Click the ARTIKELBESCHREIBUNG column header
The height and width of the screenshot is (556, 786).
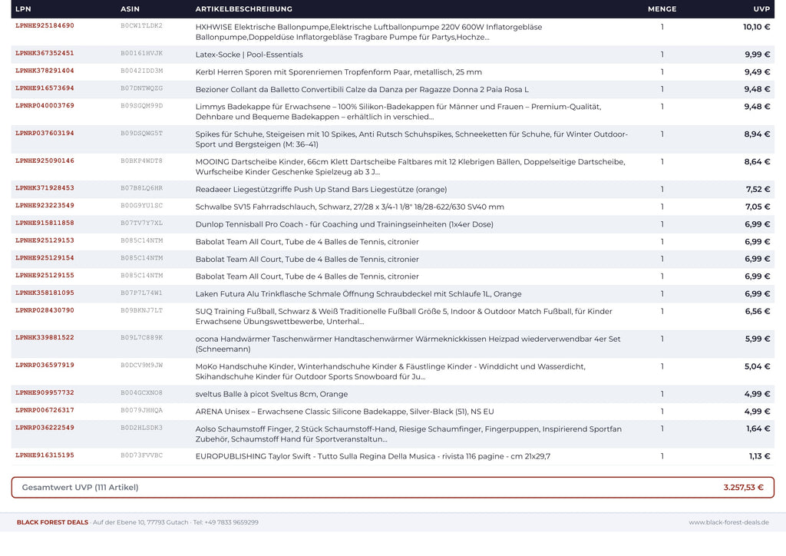[243, 9]
